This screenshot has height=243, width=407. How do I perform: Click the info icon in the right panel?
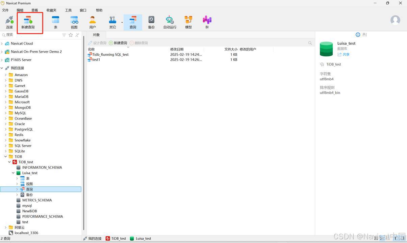click(x=358, y=35)
